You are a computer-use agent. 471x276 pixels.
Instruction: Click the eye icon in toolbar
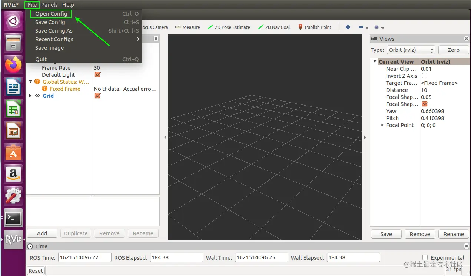pyautogui.click(x=377, y=27)
